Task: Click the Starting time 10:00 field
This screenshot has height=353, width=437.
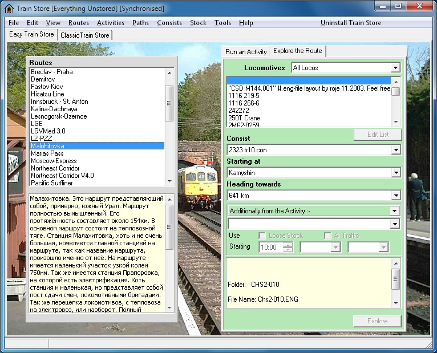Action: [271, 247]
